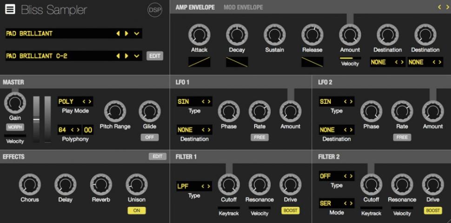Toggle the Filter 2 BOOST button
This screenshot has width=451, height=223.
click(x=433, y=210)
